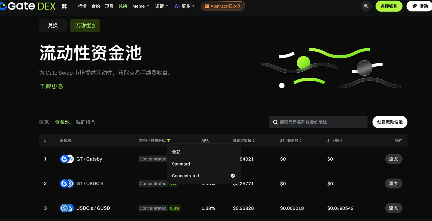Click the 连接钱包 button
432x221 pixels.
pos(389,6)
